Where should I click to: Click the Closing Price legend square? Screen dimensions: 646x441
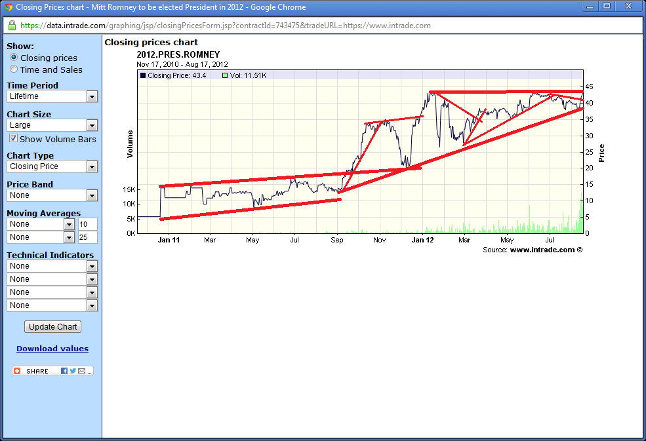click(143, 75)
